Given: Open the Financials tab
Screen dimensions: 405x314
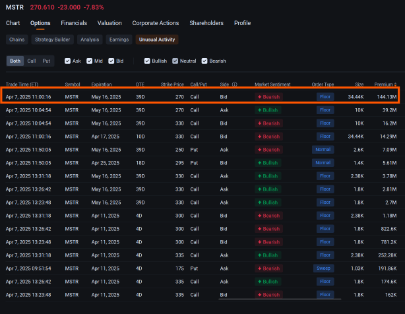Looking at the screenshot, I should click(74, 23).
